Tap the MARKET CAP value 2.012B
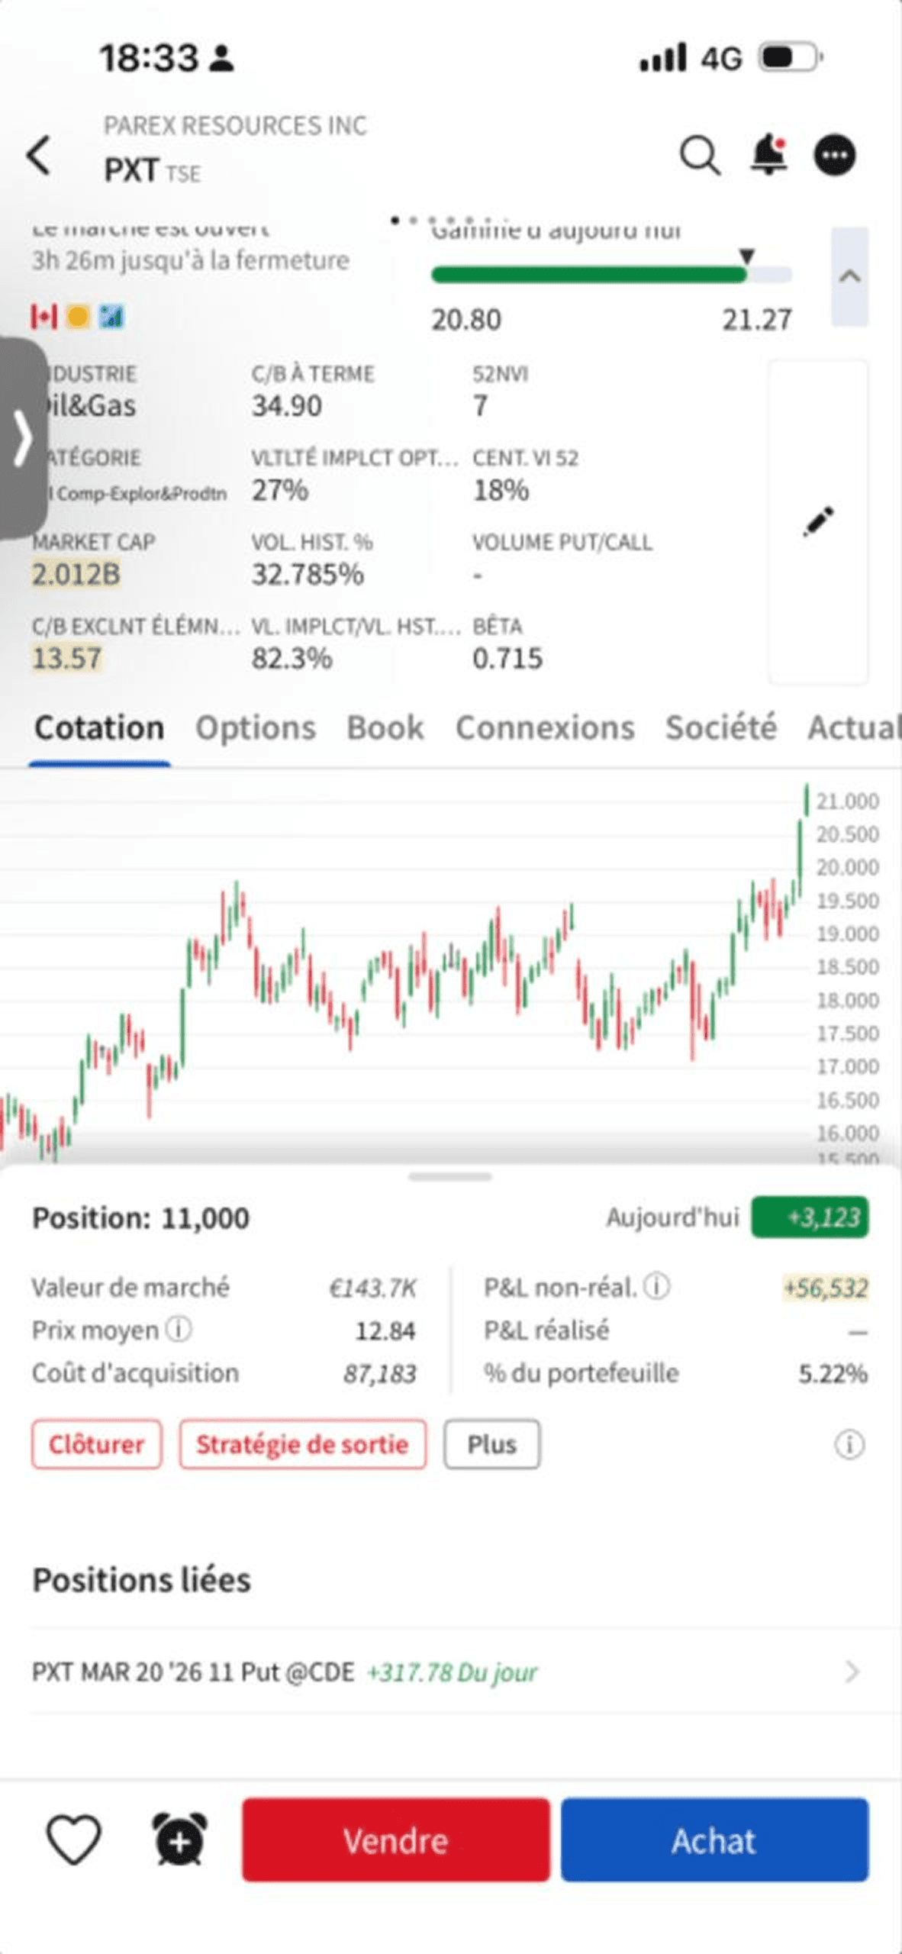 76,574
